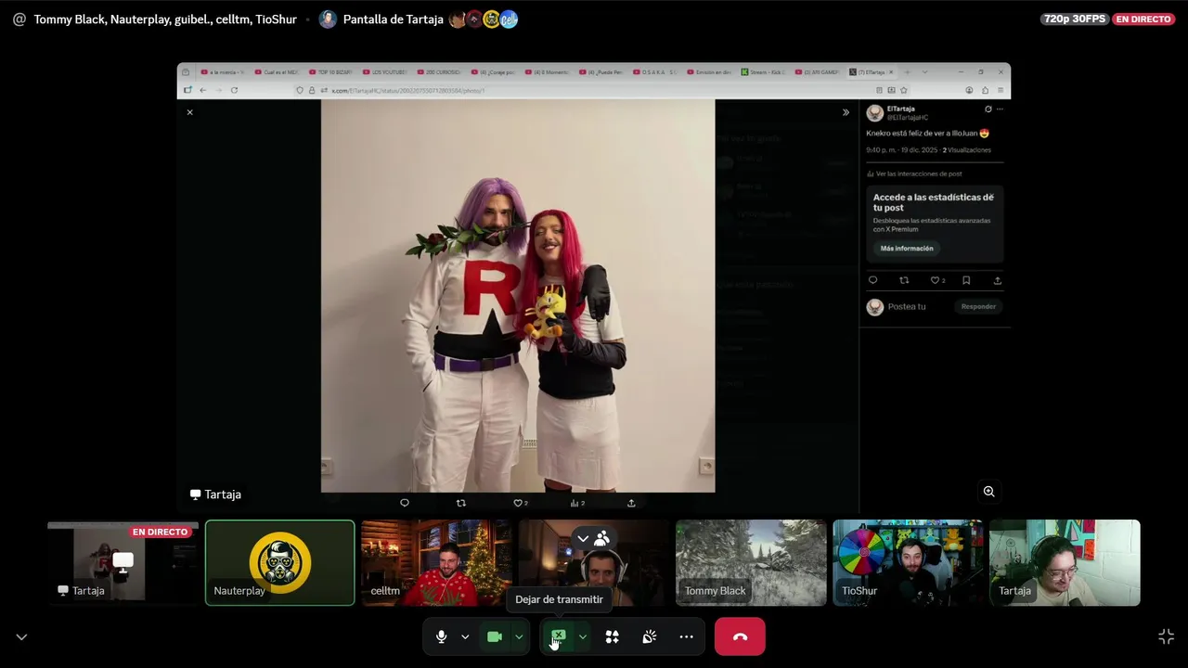
Task: Click the reply icon below the photo
Action: [405, 503]
